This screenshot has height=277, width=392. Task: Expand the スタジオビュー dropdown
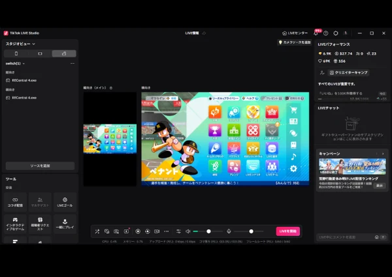pyautogui.click(x=20, y=44)
